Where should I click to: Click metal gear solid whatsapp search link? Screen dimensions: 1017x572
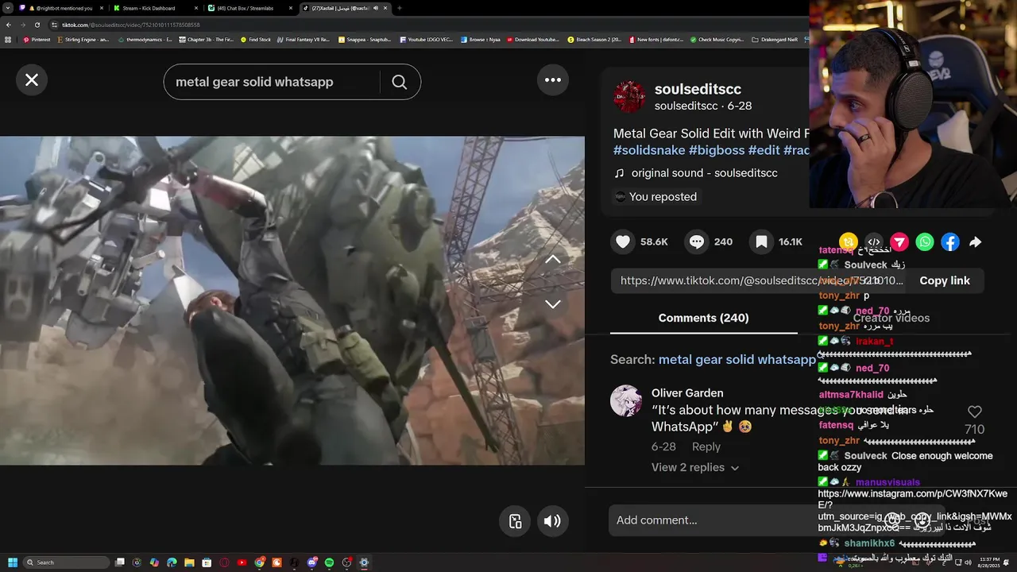[737, 360]
